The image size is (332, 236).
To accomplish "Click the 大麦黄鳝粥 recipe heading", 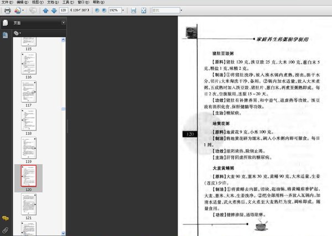I will tap(223, 168).
